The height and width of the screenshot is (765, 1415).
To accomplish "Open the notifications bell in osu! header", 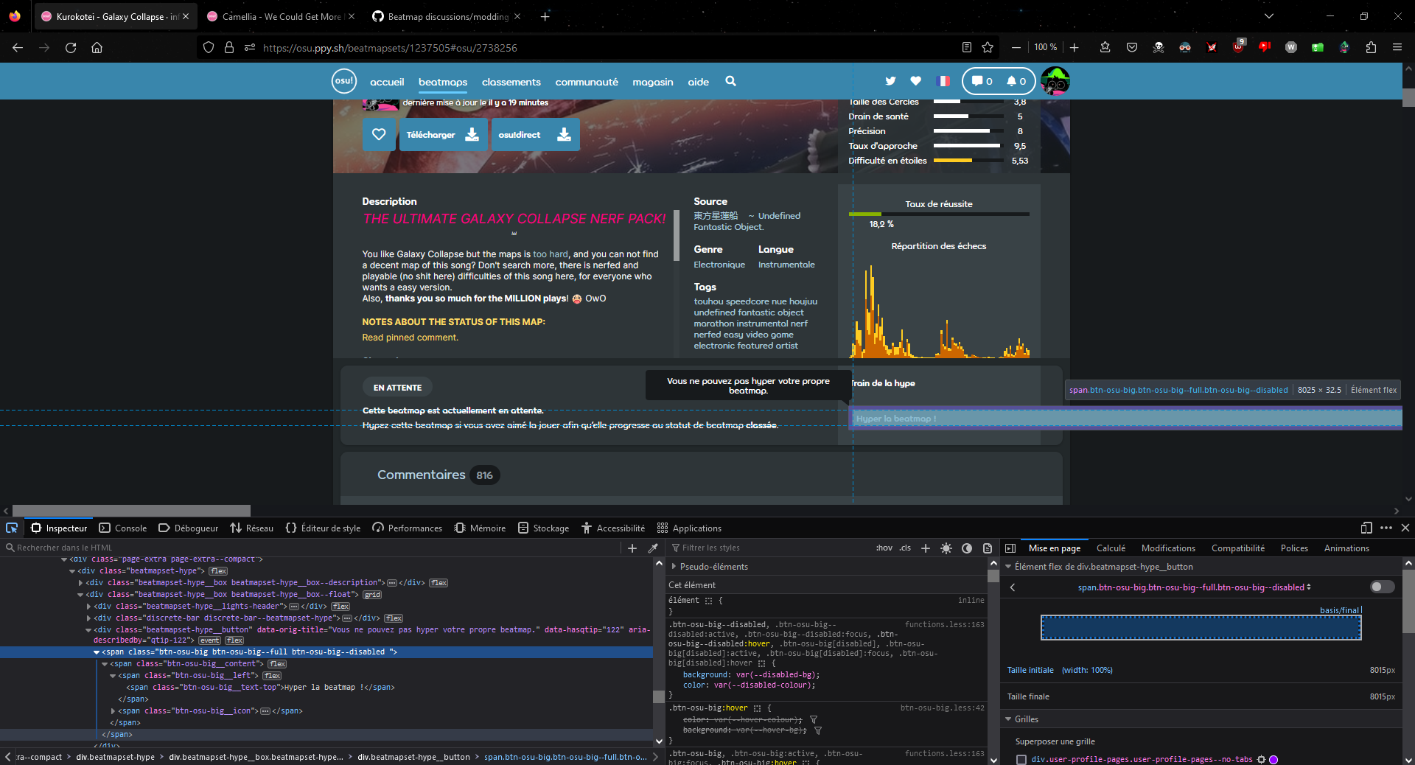I will coord(1016,81).
